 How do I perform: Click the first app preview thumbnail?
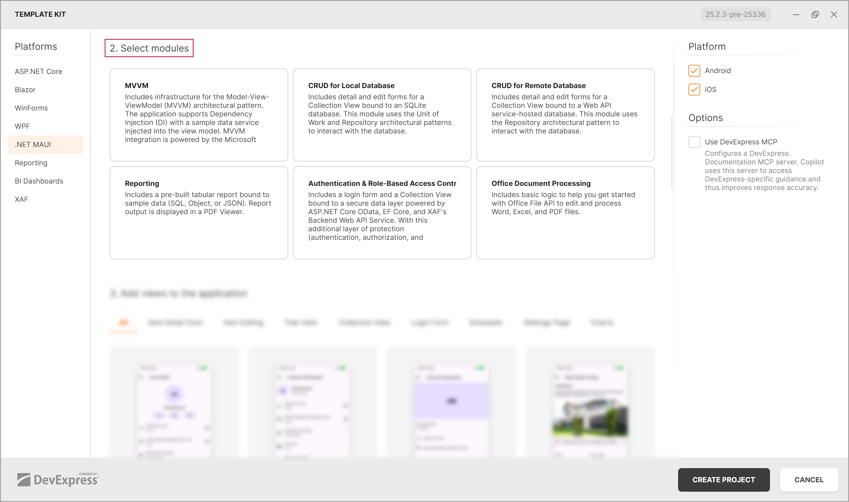click(174, 406)
